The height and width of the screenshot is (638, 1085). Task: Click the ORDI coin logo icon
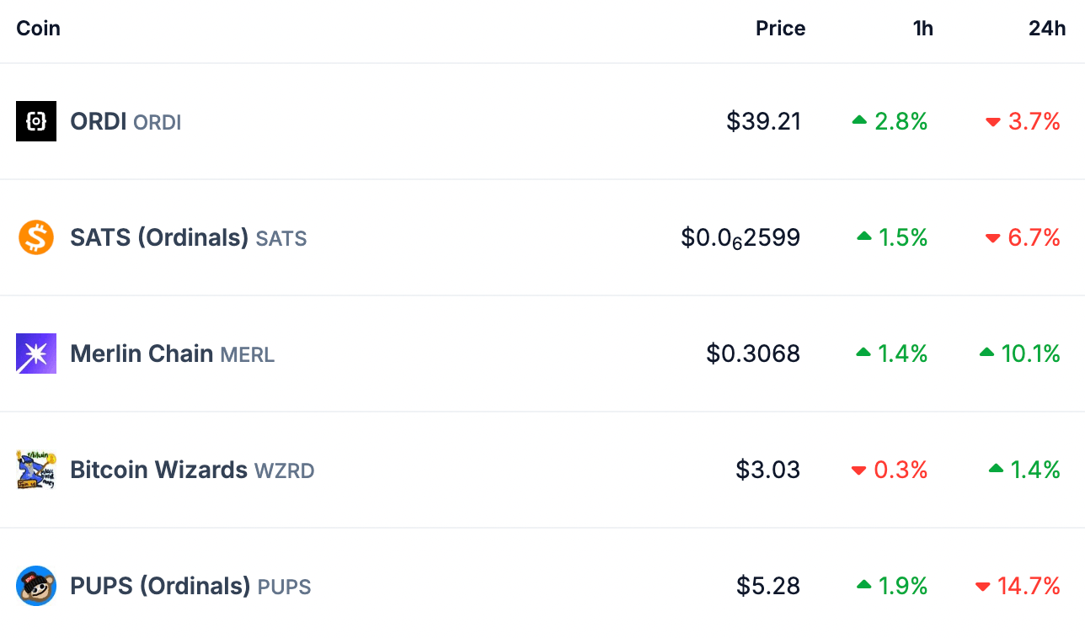(36, 121)
